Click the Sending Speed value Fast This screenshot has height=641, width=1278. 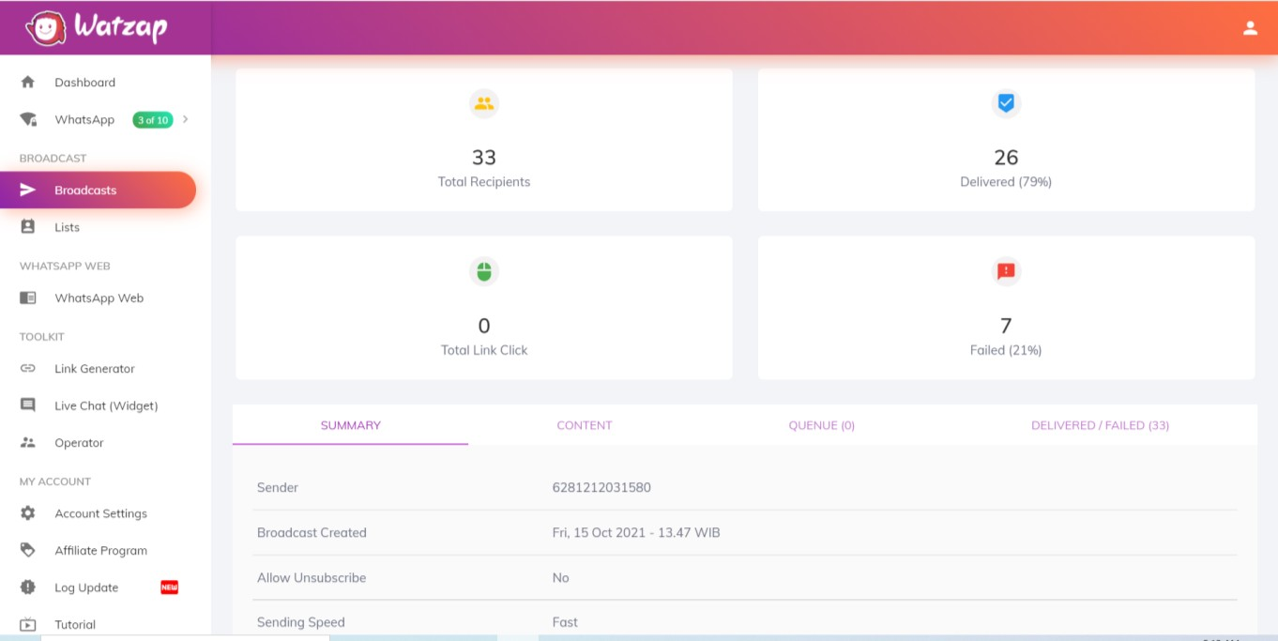565,622
